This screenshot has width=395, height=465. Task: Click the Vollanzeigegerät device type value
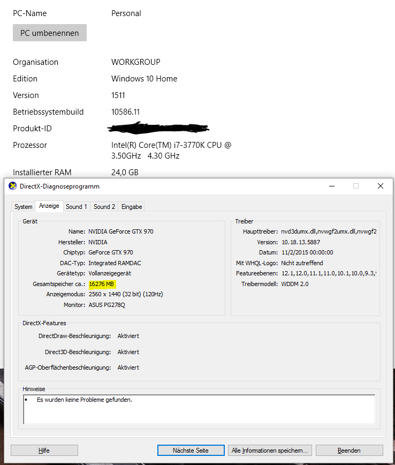point(110,273)
